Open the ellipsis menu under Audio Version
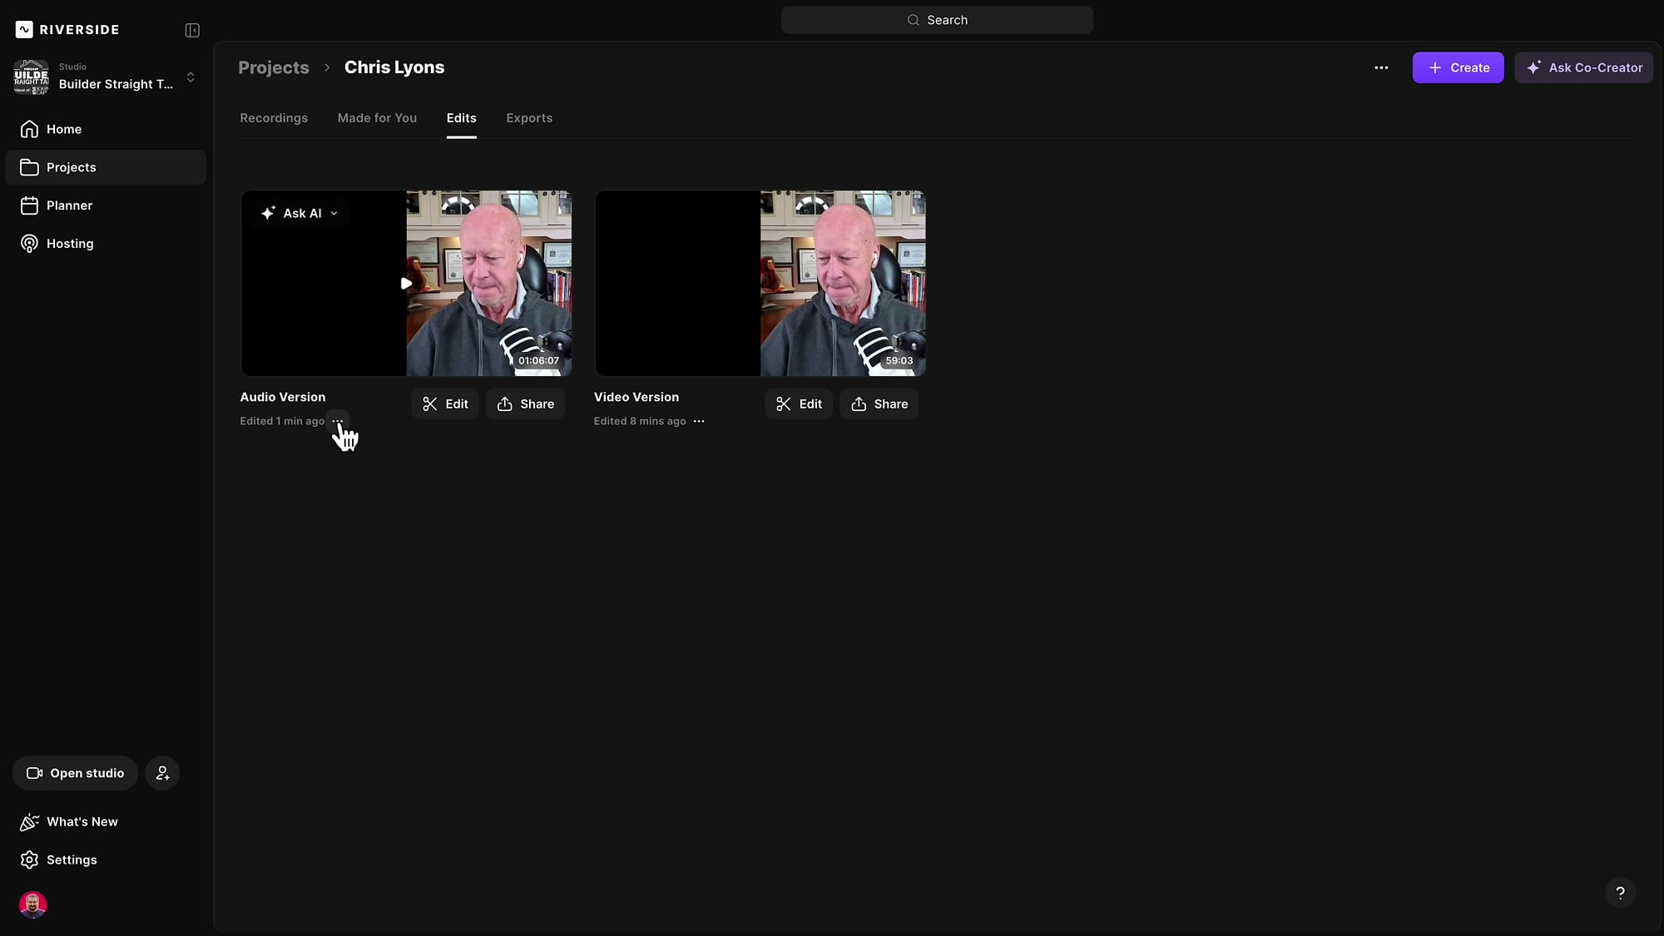The width and height of the screenshot is (1664, 936). pos(337,421)
